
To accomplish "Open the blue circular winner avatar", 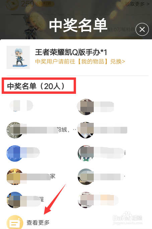I will pyautogui.click(x=14, y=153).
